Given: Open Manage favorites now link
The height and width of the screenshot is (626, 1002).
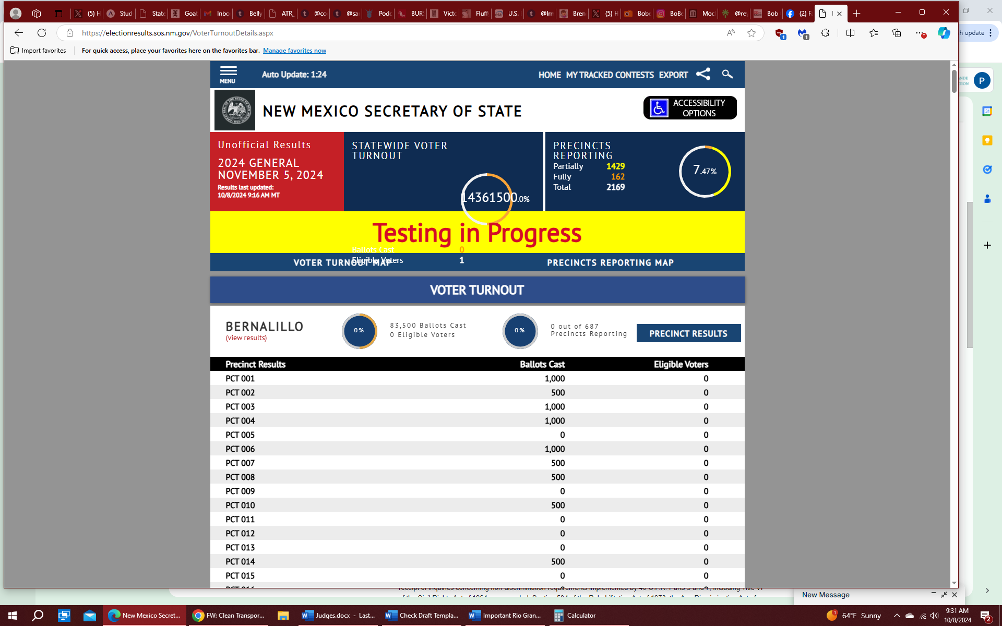Looking at the screenshot, I should (294, 51).
